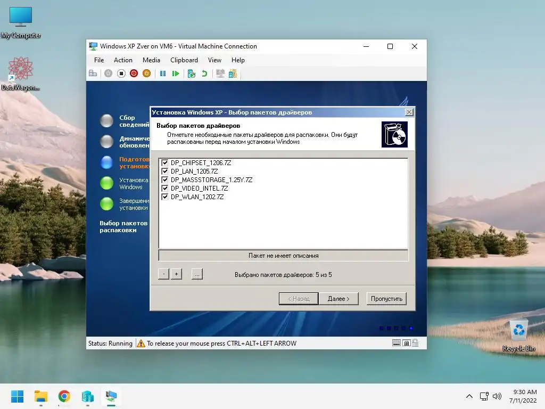Open the clock and date flyout
The height and width of the screenshot is (409, 545).
pos(523,396)
